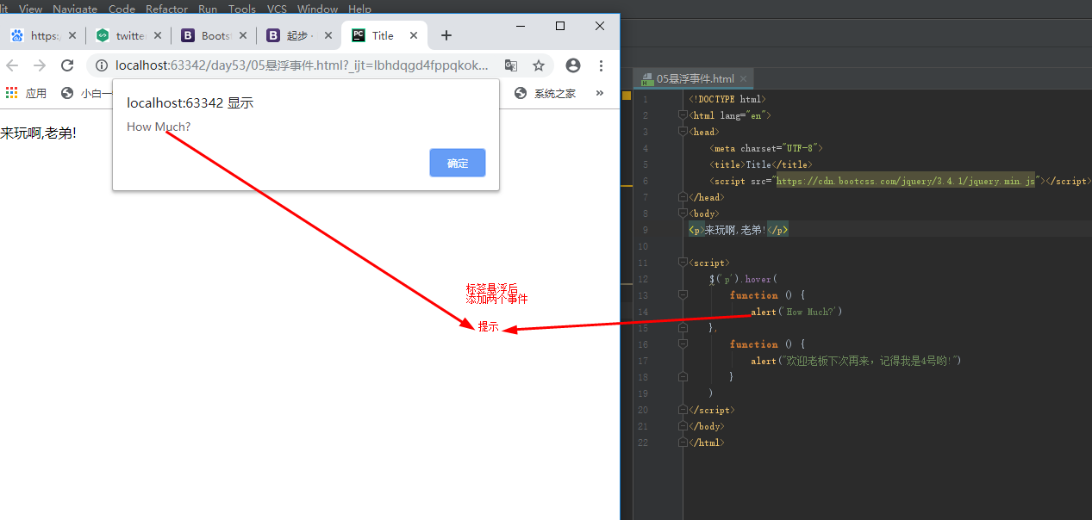
Task: Click the $('p').hover( code line
Action: pyautogui.click(x=744, y=279)
